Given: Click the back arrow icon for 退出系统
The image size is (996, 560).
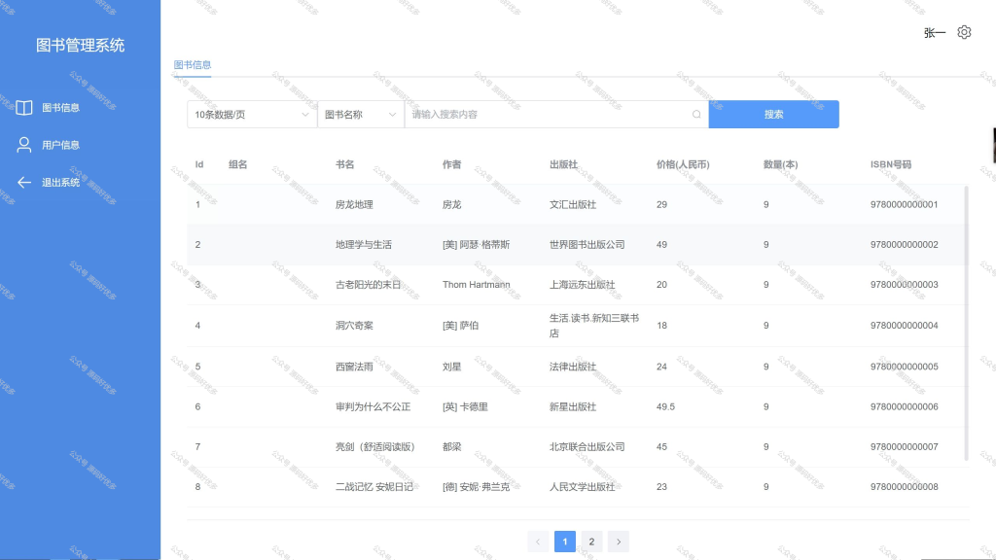Looking at the screenshot, I should [x=24, y=182].
